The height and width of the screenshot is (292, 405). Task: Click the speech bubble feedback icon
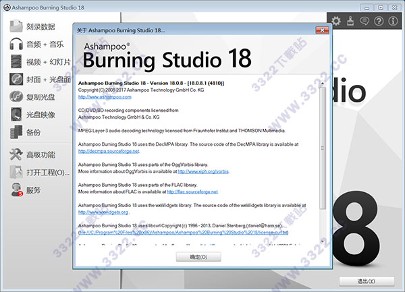click(x=364, y=21)
